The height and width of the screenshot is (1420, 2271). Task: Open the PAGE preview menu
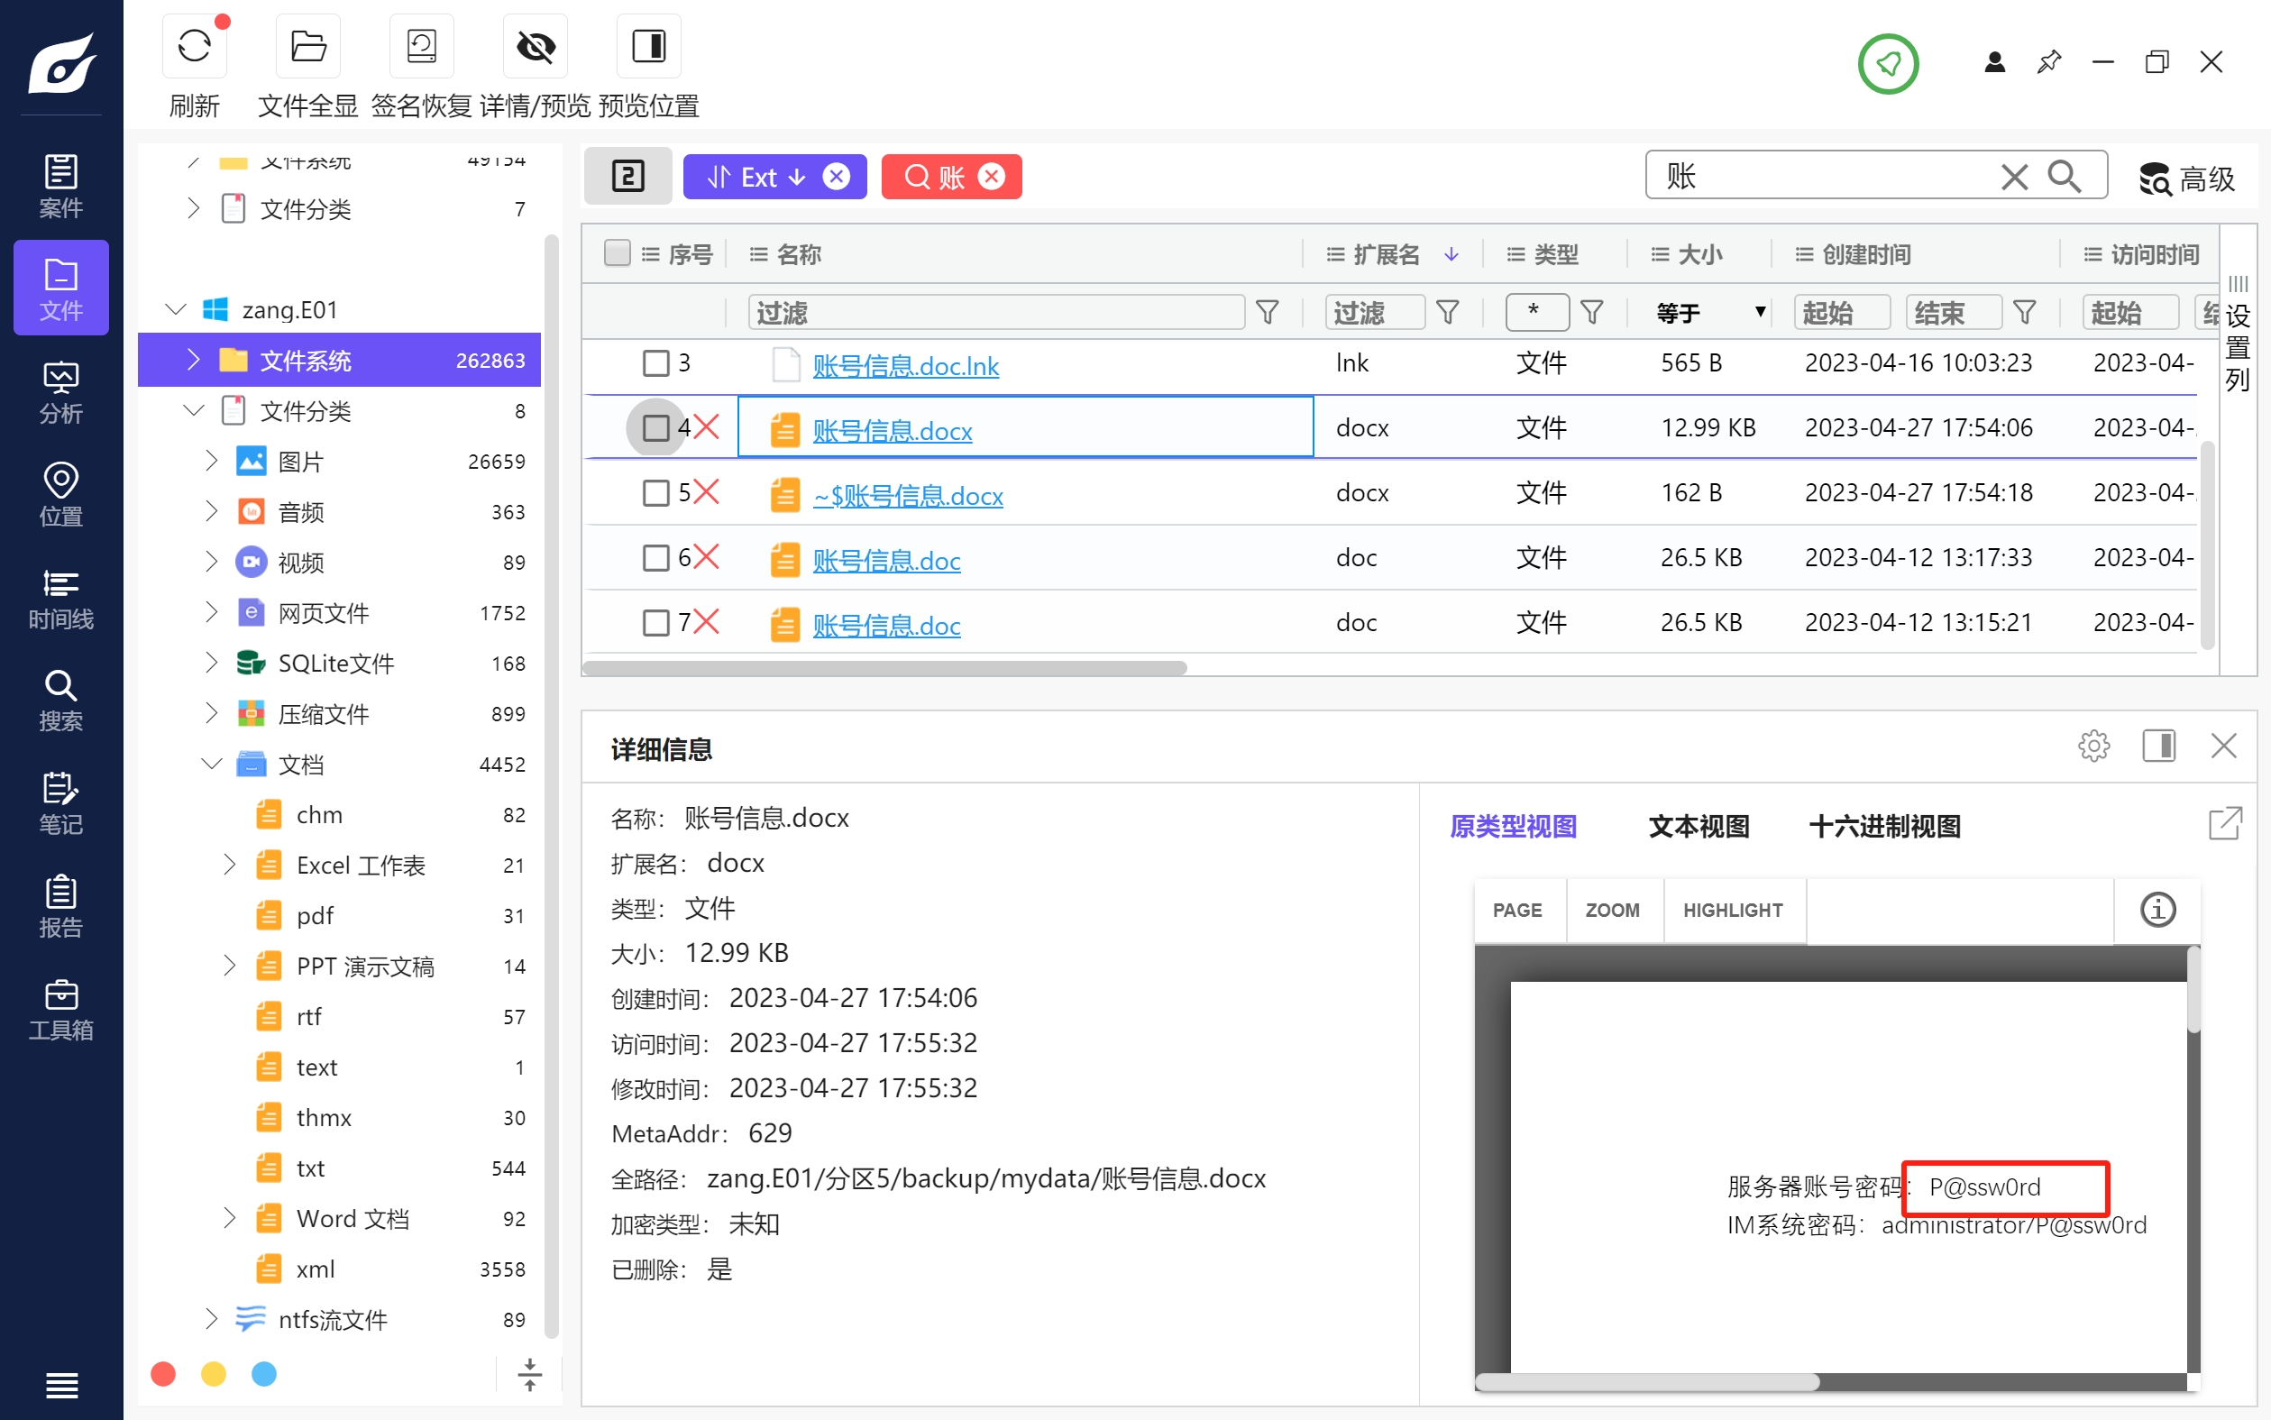pyautogui.click(x=1517, y=909)
